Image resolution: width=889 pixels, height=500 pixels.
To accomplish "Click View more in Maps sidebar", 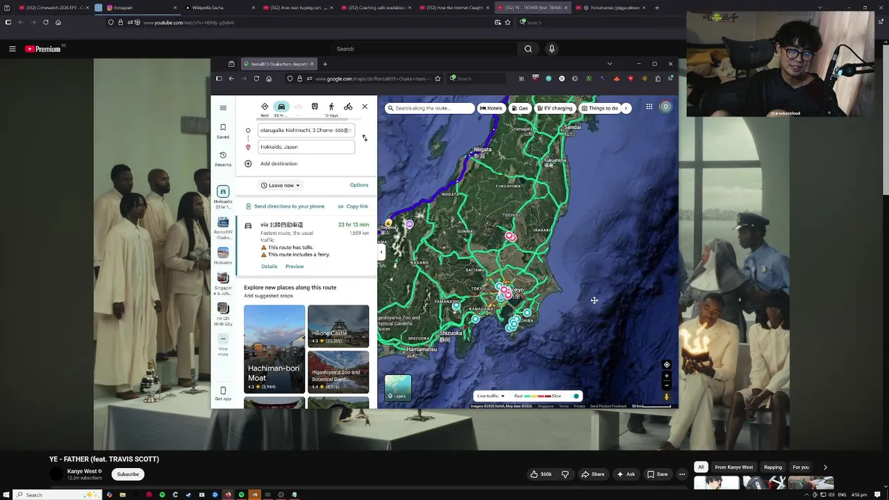I will coord(223,346).
